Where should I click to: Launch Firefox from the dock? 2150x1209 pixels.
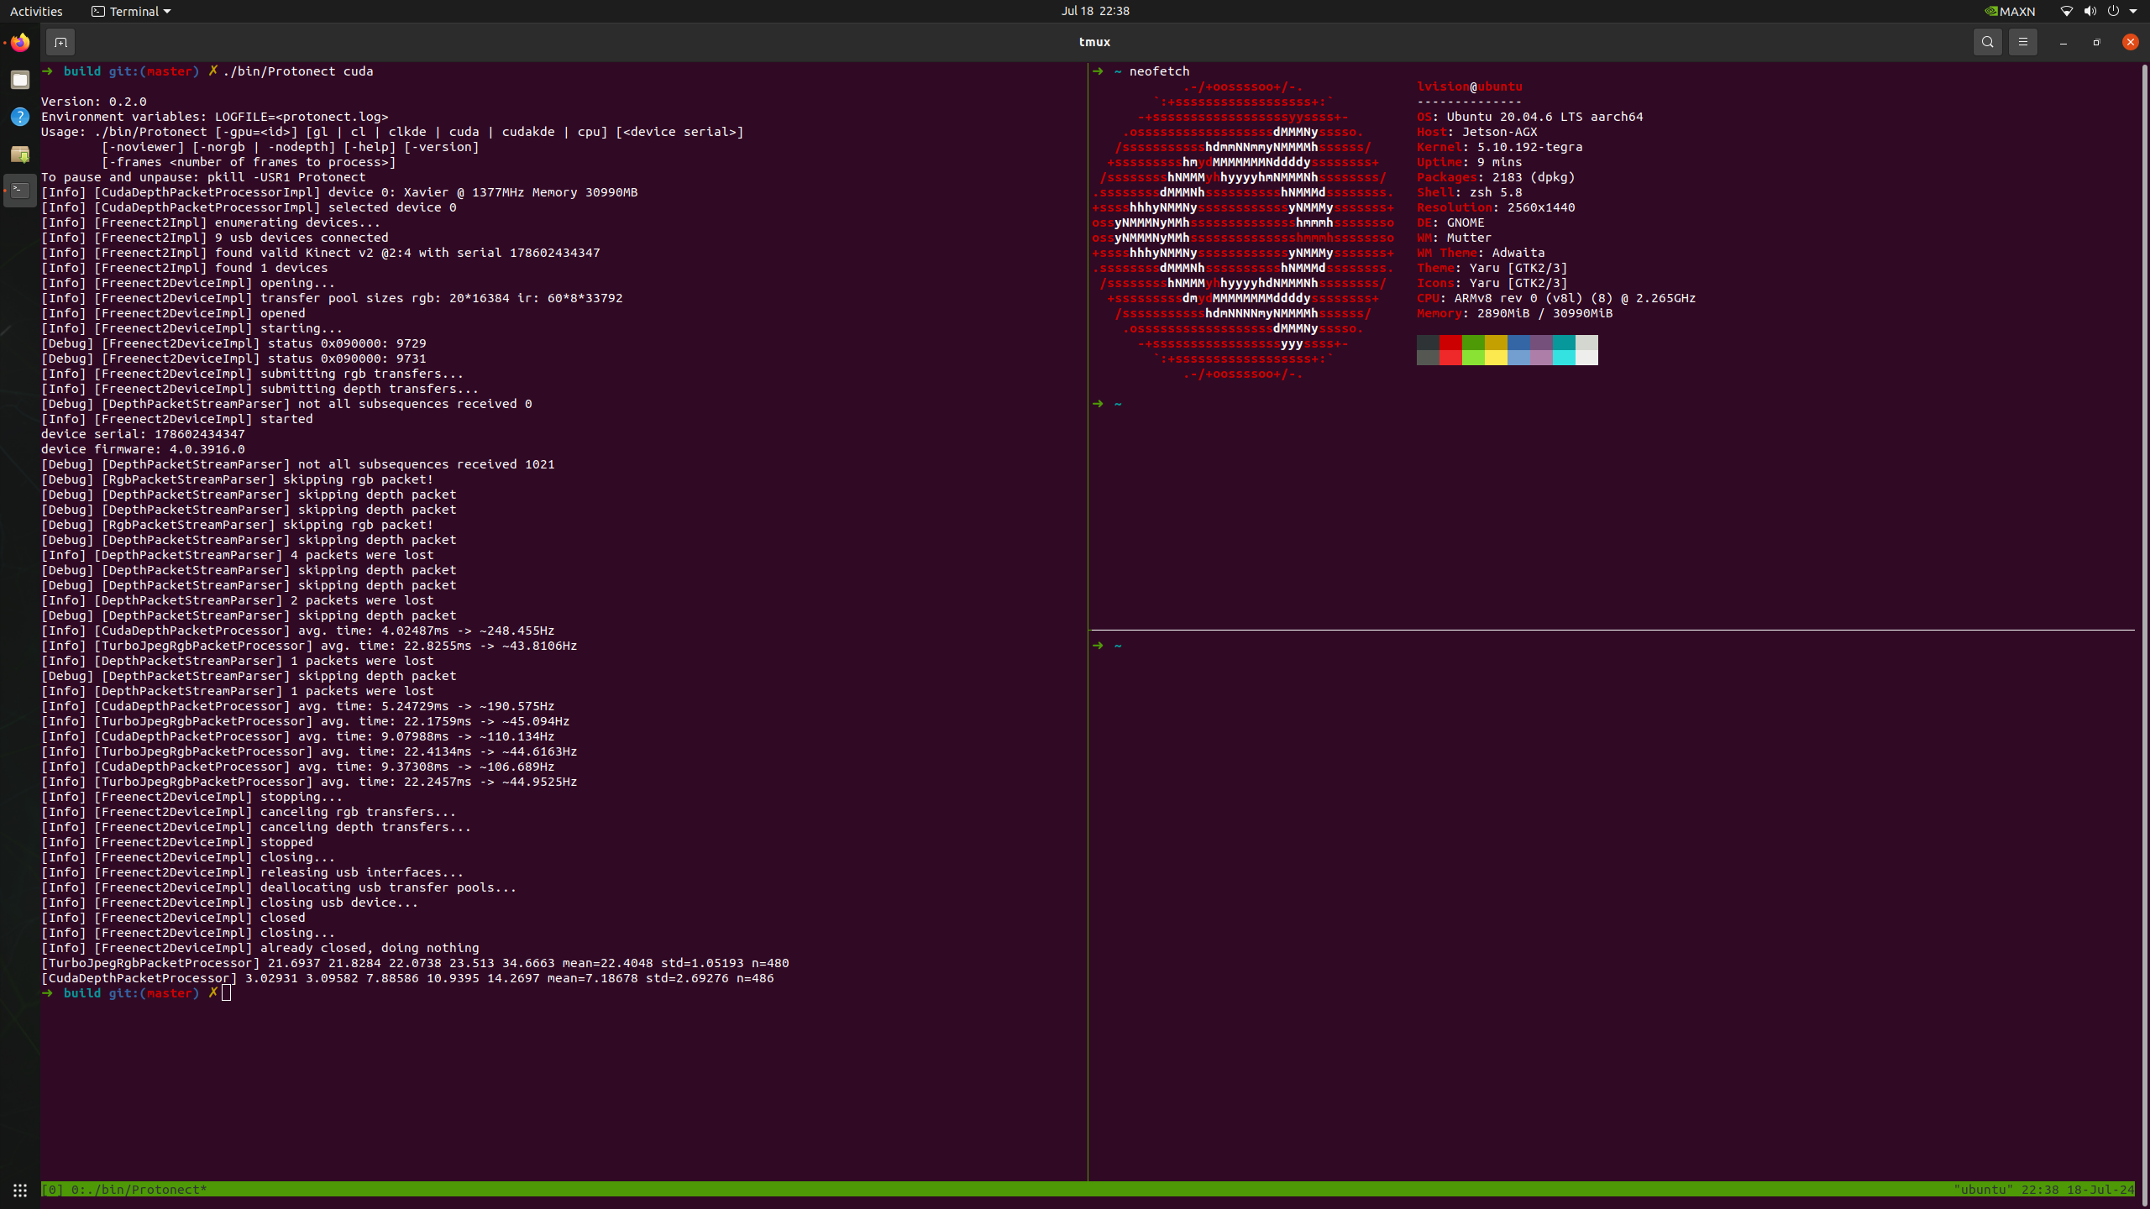pos(20,42)
